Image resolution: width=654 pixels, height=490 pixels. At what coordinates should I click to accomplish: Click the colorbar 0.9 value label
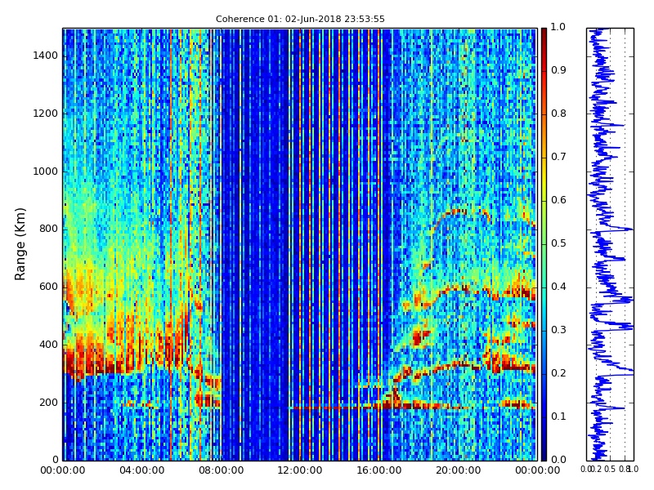tap(558, 70)
